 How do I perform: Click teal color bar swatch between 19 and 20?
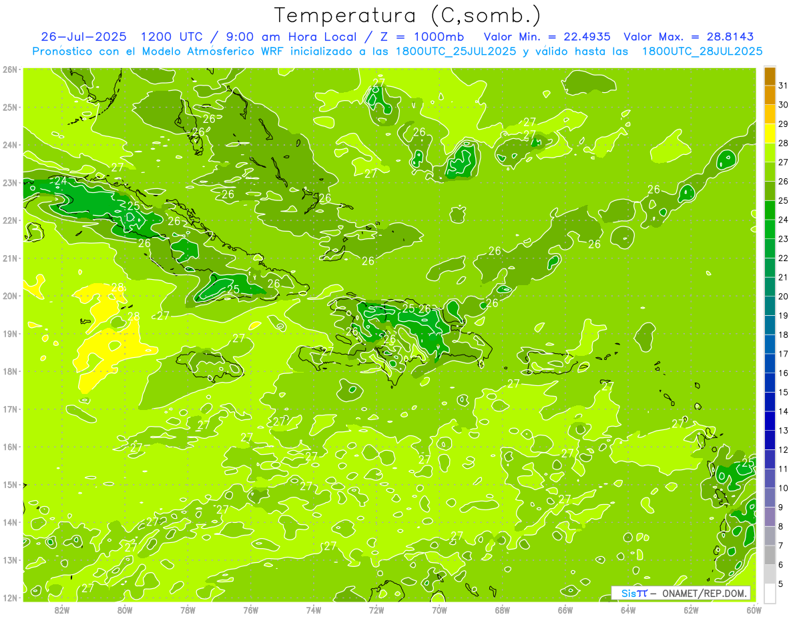[770, 306]
